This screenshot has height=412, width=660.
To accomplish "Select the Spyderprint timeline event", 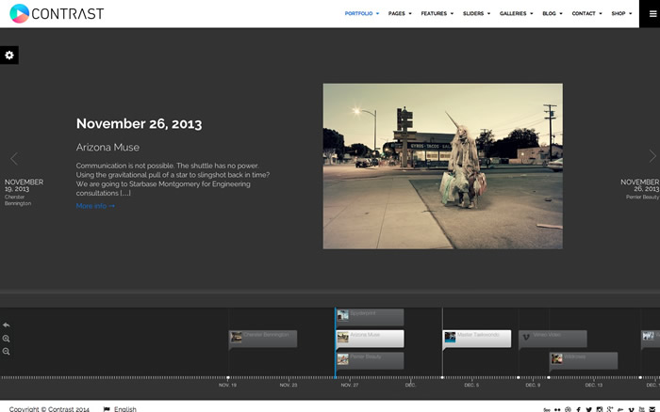I will tap(370, 317).
